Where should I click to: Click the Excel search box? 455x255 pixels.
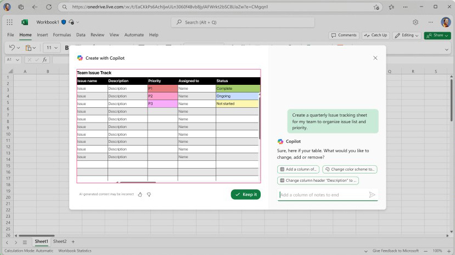243,22
